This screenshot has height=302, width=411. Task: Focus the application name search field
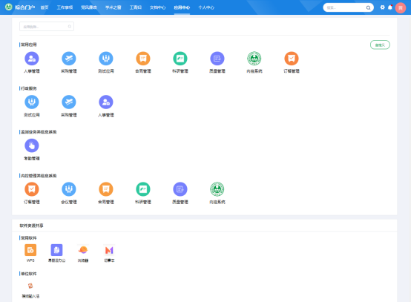coord(47,27)
